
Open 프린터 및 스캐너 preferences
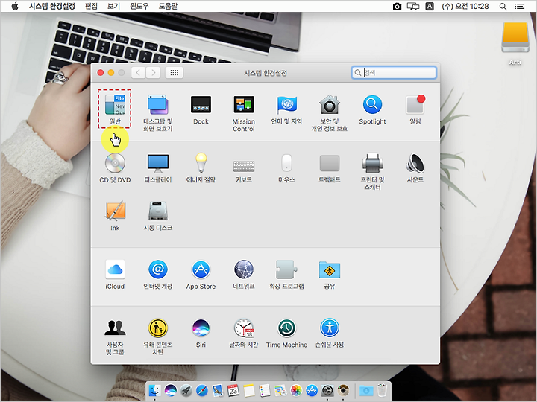(x=372, y=171)
